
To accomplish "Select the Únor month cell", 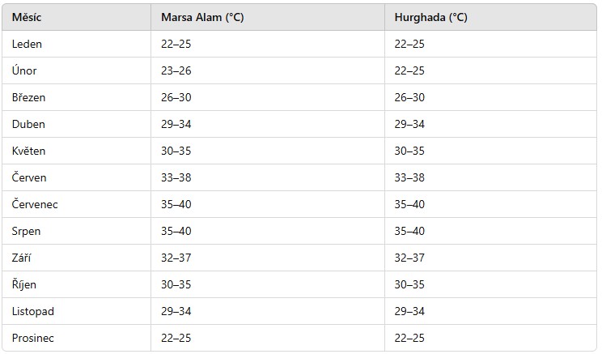I will [x=24, y=70].
